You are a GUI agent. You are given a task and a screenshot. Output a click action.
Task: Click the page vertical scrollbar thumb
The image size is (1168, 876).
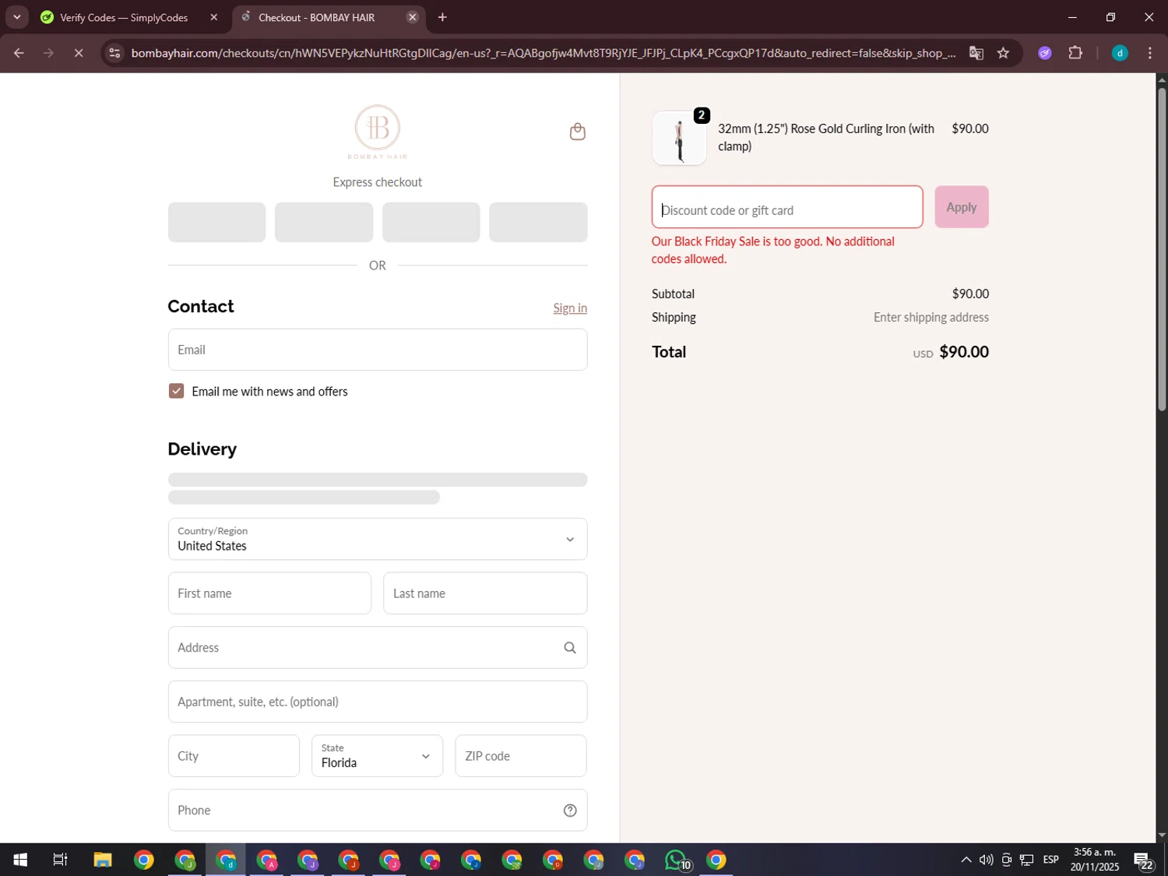1162,249
